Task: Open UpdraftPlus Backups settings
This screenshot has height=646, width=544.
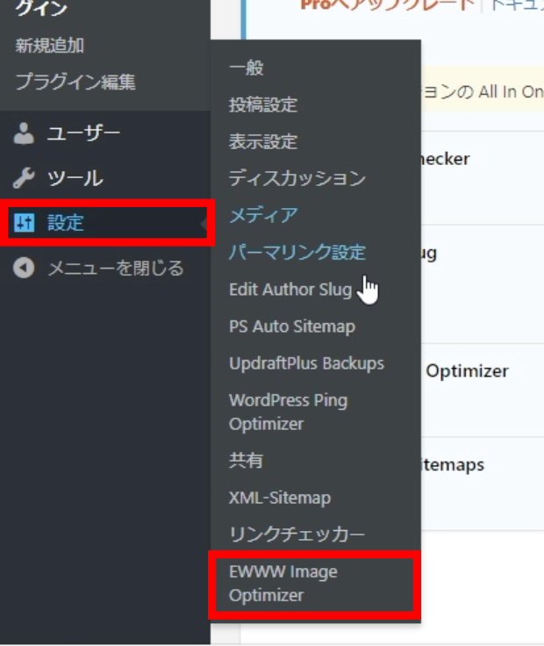Action: click(x=306, y=363)
